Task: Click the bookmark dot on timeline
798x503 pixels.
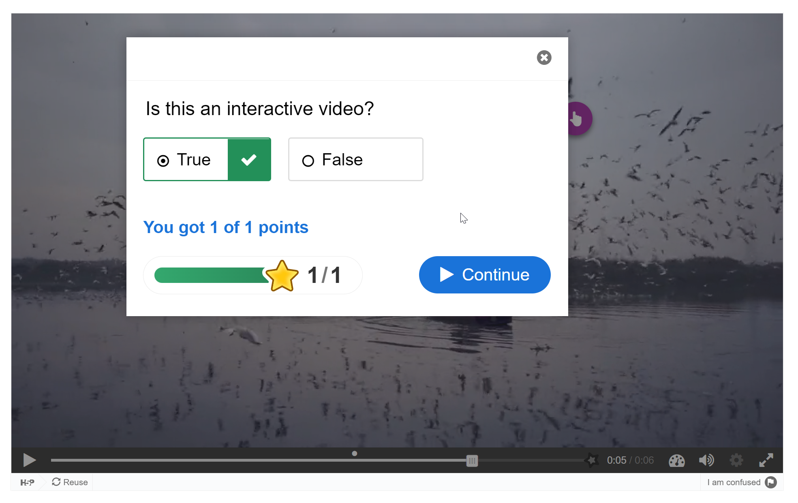Action: click(x=355, y=454)
